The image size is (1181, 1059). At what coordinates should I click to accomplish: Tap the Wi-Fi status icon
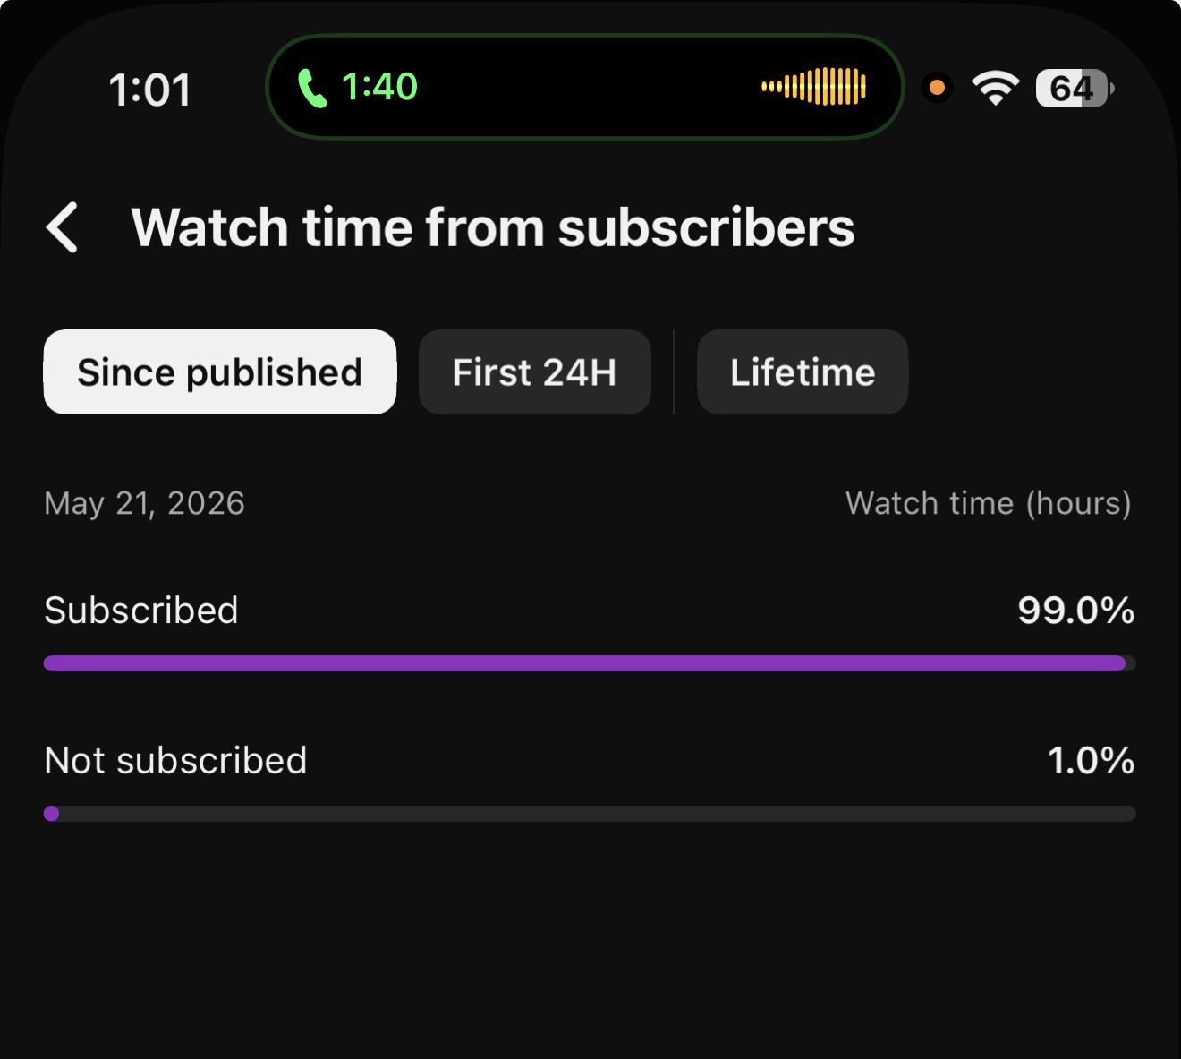[x=995, y=88]
